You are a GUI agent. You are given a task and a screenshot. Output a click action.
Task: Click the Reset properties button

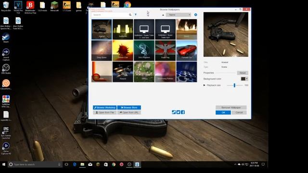pos(243,73)
